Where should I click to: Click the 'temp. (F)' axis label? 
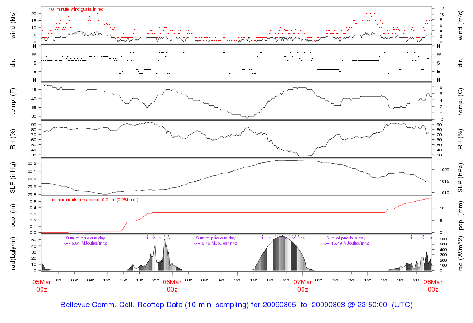pyautogui.click(x=12, y=101)
